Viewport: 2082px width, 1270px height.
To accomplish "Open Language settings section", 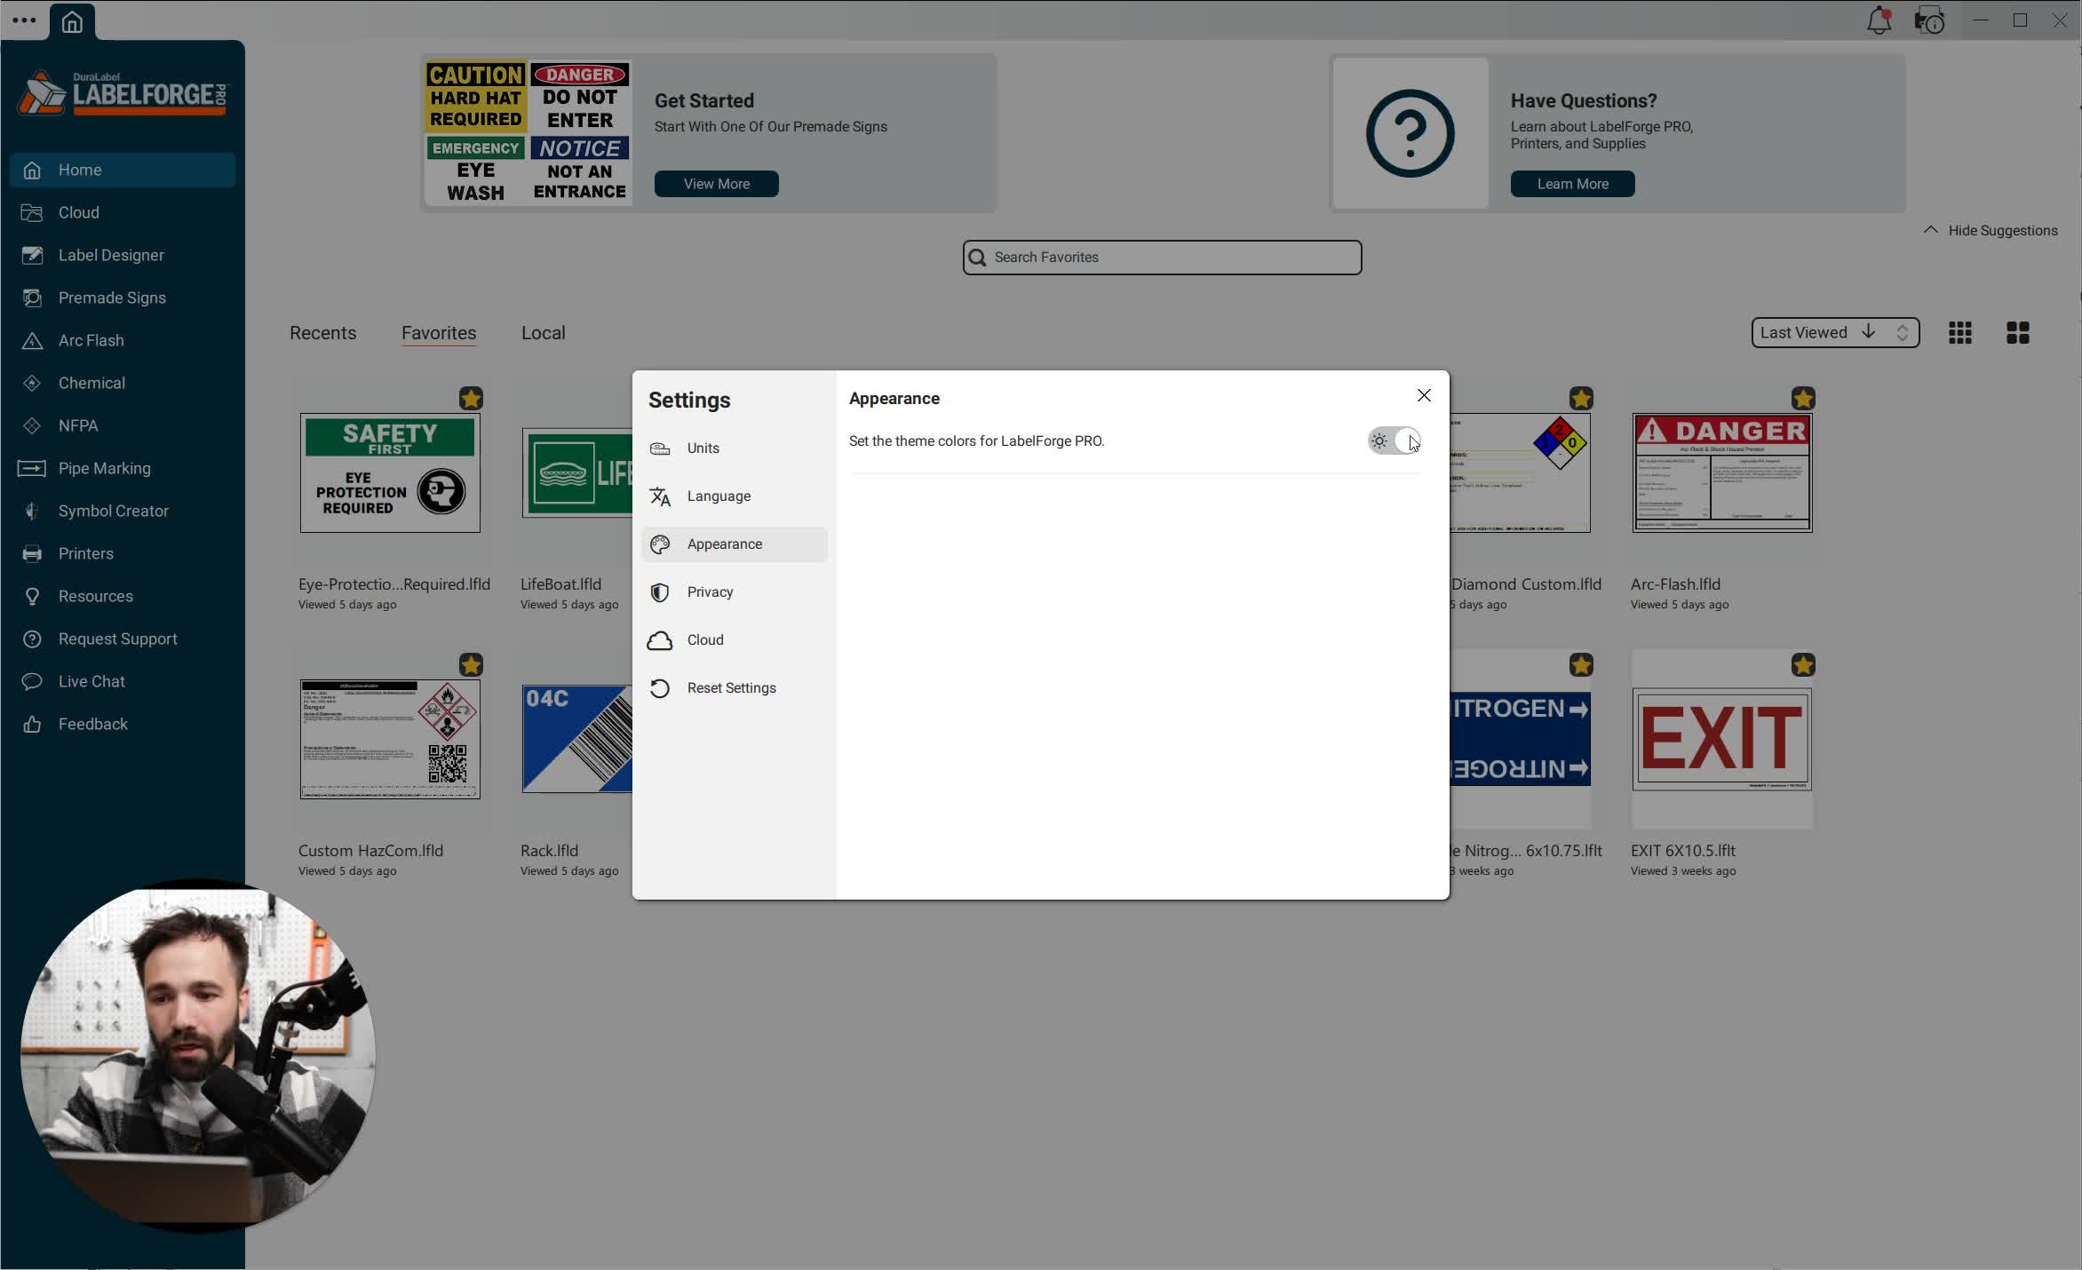I will coord(734,496).
